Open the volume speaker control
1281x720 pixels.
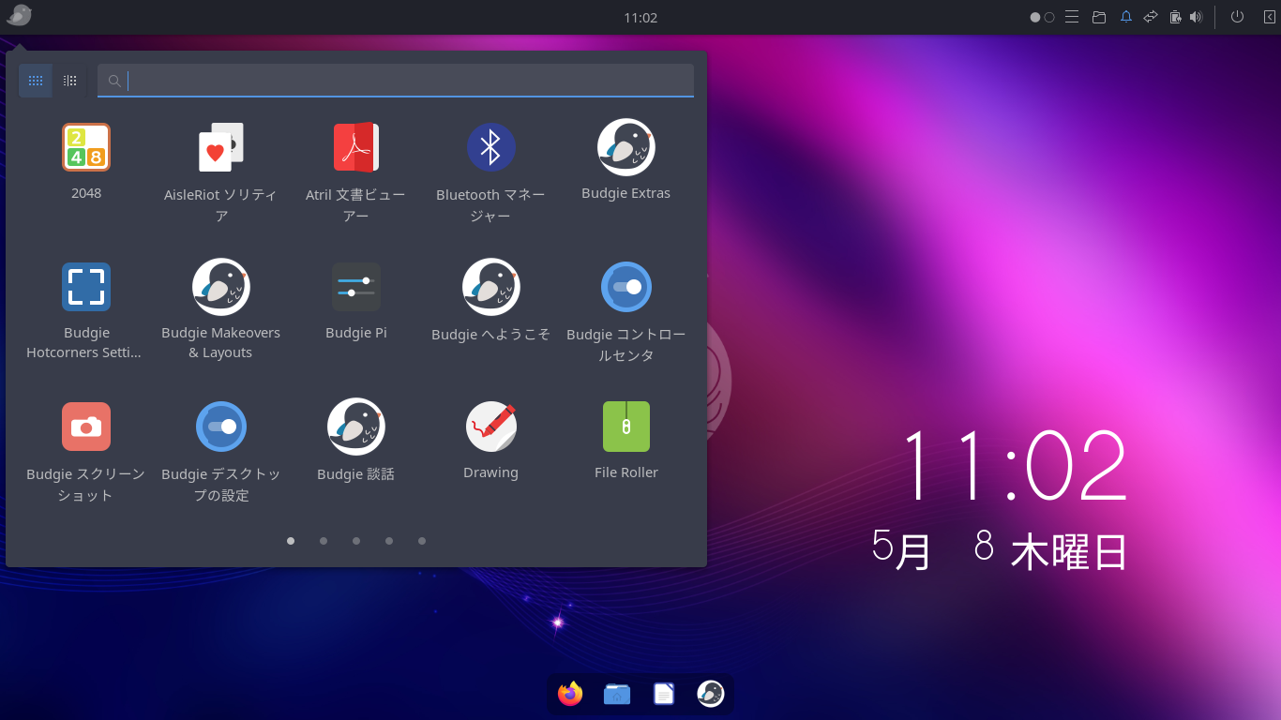pyautogui.click(x=1197, y=17)
